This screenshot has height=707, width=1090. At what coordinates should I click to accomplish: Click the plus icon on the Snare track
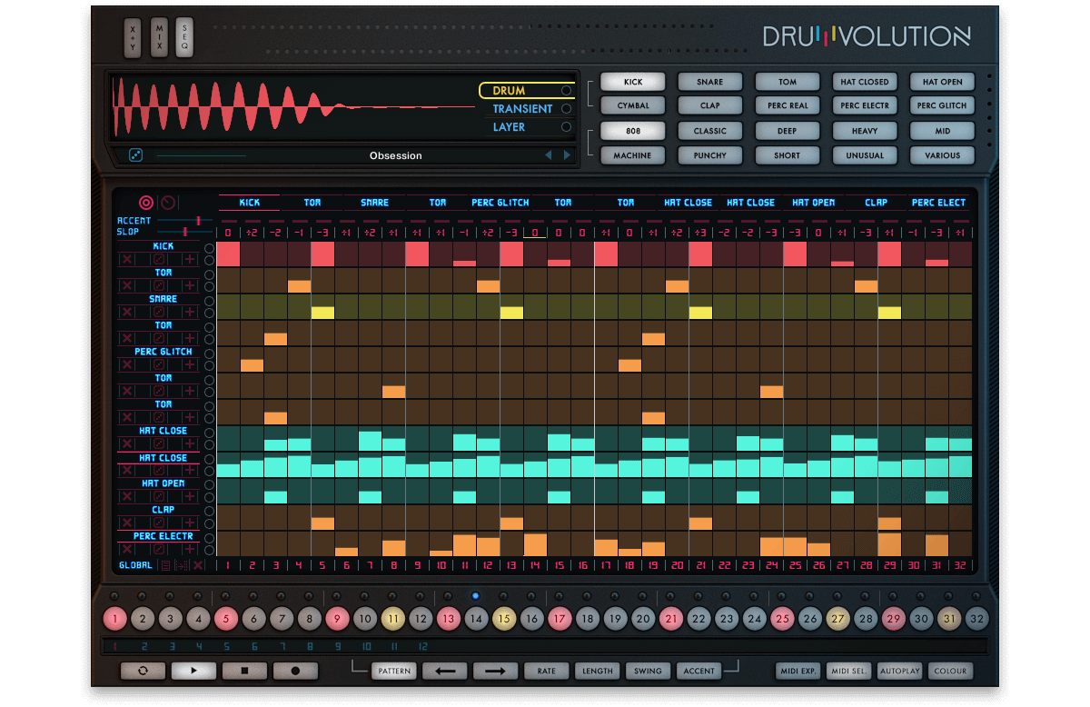point(189,313)
